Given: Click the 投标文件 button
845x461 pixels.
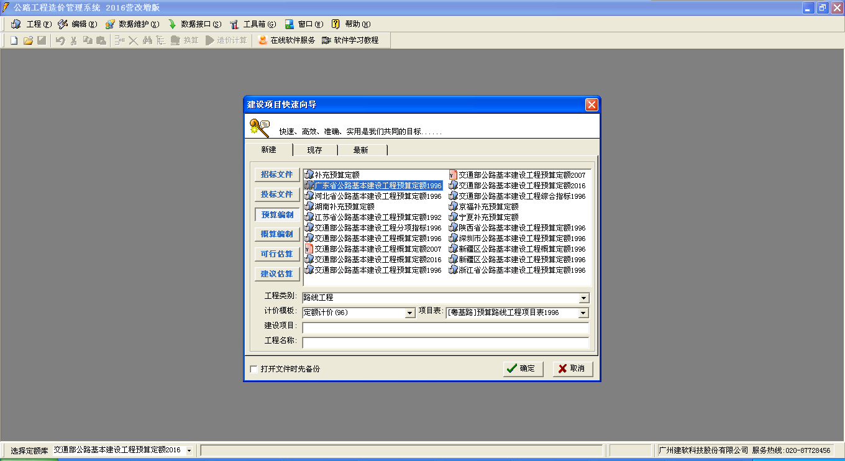Looking at the screenshot, I should [276, 194].
